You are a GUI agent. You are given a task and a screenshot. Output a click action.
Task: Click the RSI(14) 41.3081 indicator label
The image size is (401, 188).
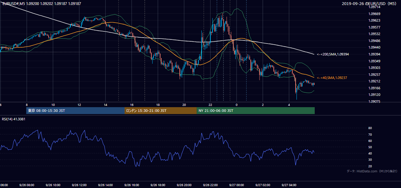click(14, 119)
